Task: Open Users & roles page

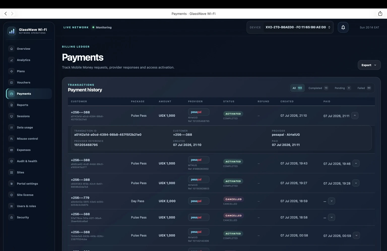Action: pyautogui.click(x=29, y=206)
